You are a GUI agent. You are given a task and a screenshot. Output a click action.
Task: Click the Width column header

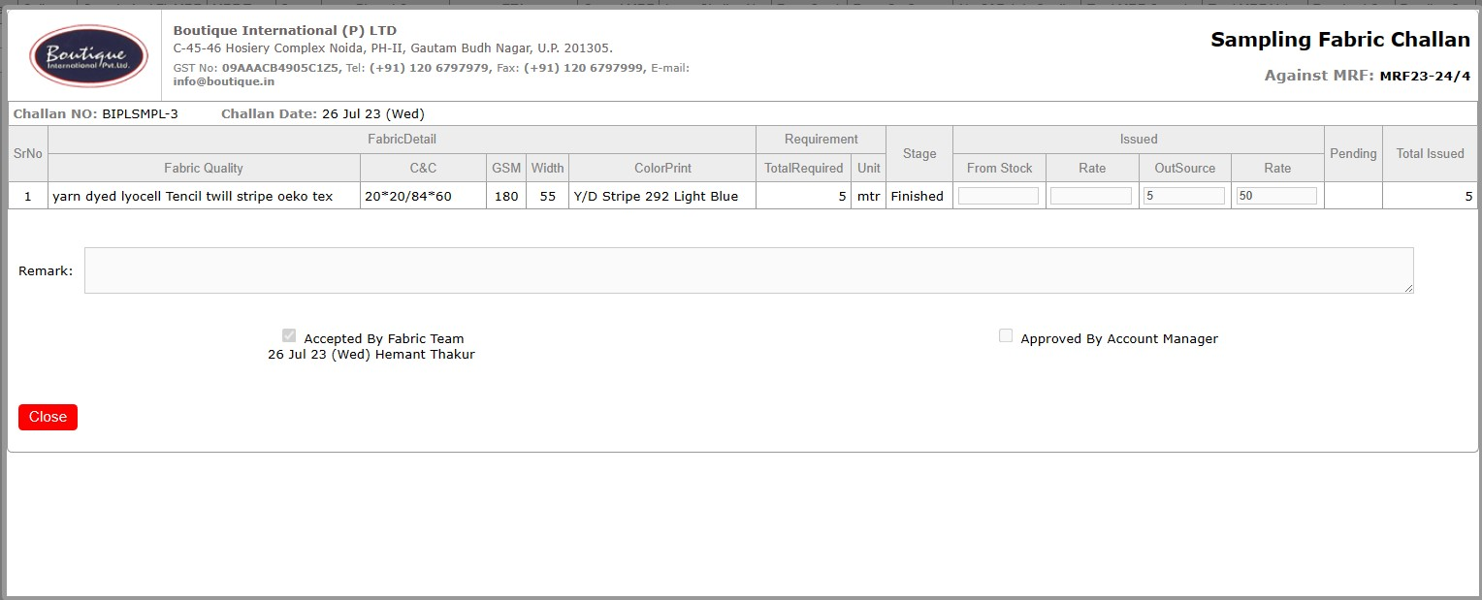(x=548, y=168)
